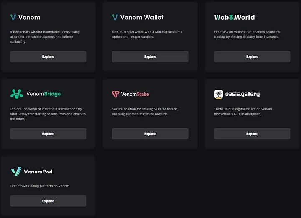Open Explore for Venom Wallet
This screenshot has height=218, width=301.
pos(150,57)
